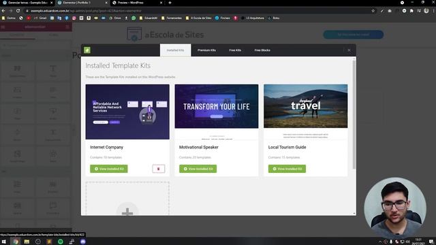The width and height of the screenshot is (436, 245).
Task: Click the system tray volume icon
Action: pyautogui.click(x=407, y=242)
